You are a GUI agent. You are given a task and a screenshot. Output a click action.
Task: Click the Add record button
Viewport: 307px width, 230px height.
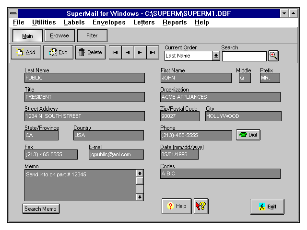tap(26, 53)
